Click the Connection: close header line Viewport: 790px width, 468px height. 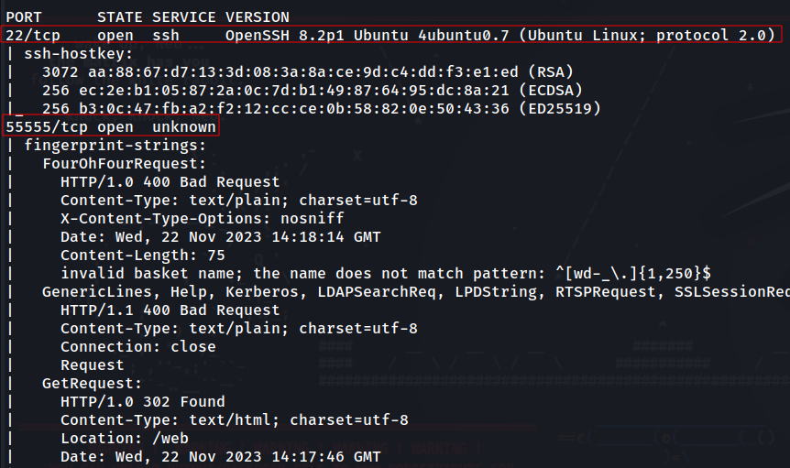point(138,347)
